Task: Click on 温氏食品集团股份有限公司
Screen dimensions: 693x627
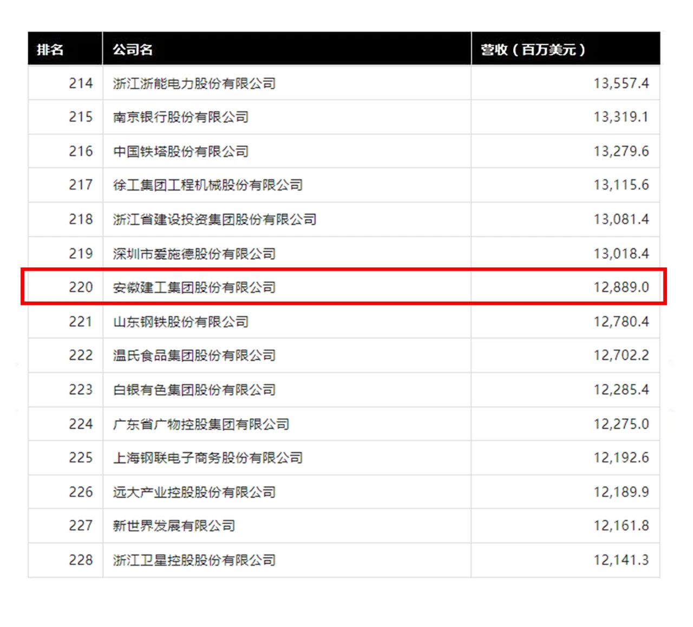Action: coord(194,355)
